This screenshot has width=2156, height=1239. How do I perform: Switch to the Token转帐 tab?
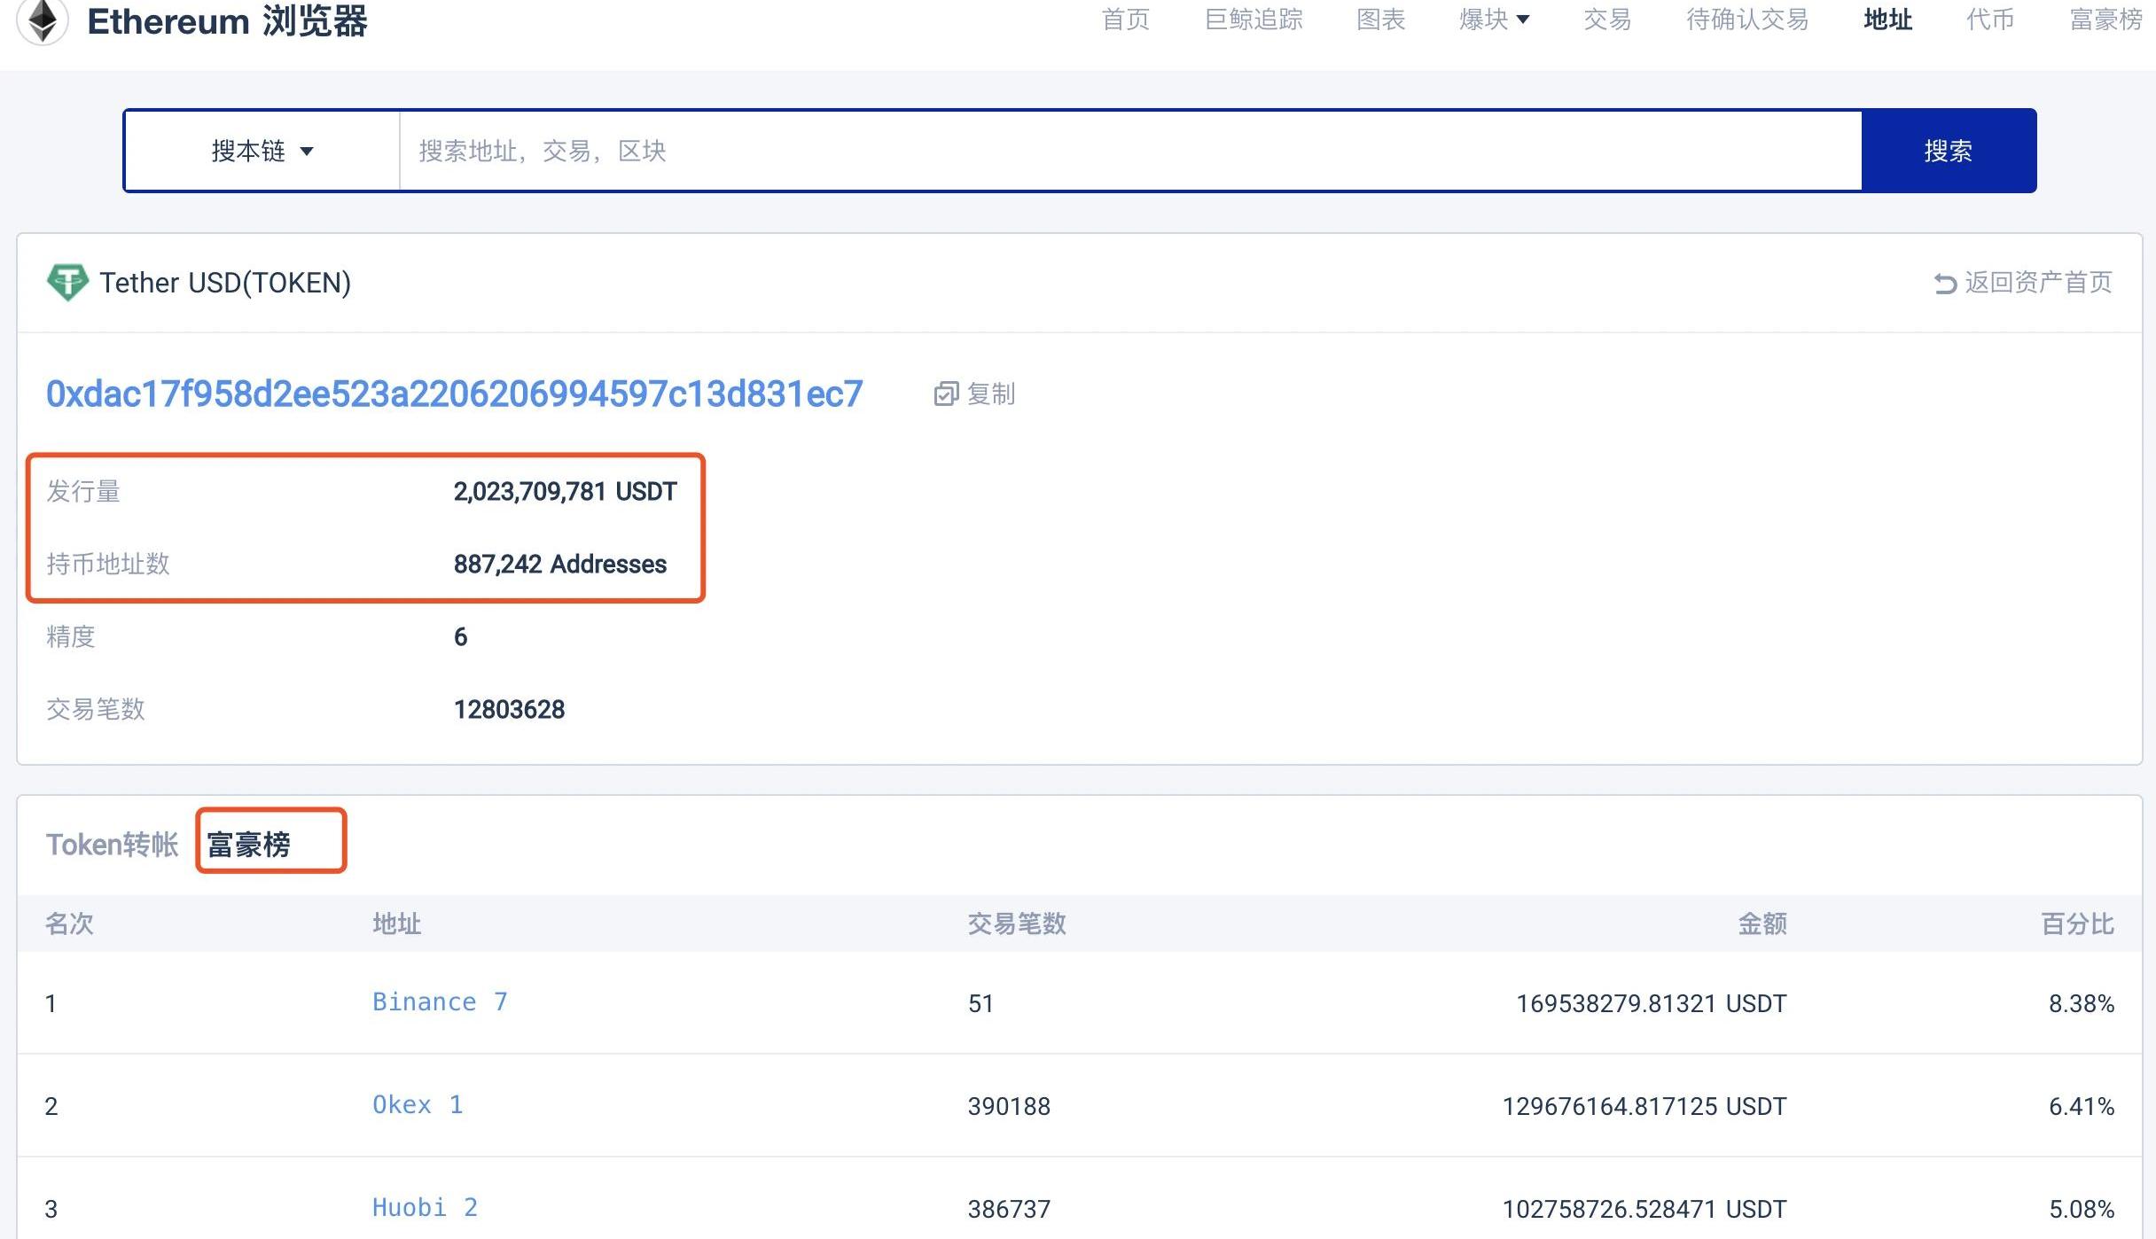click(x=113, y=844)
